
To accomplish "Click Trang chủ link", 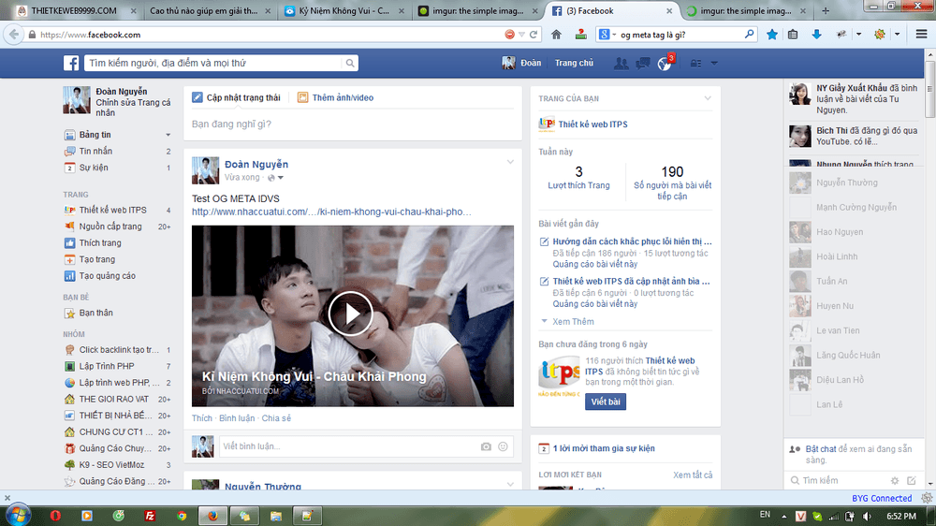I will pos(574,63).
